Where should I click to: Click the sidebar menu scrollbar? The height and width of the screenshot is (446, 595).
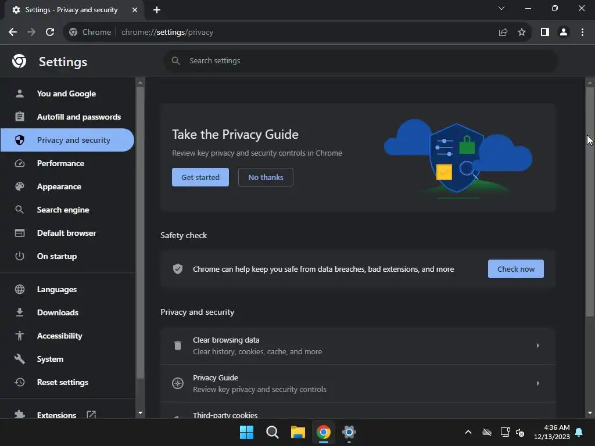coord(140,233)
